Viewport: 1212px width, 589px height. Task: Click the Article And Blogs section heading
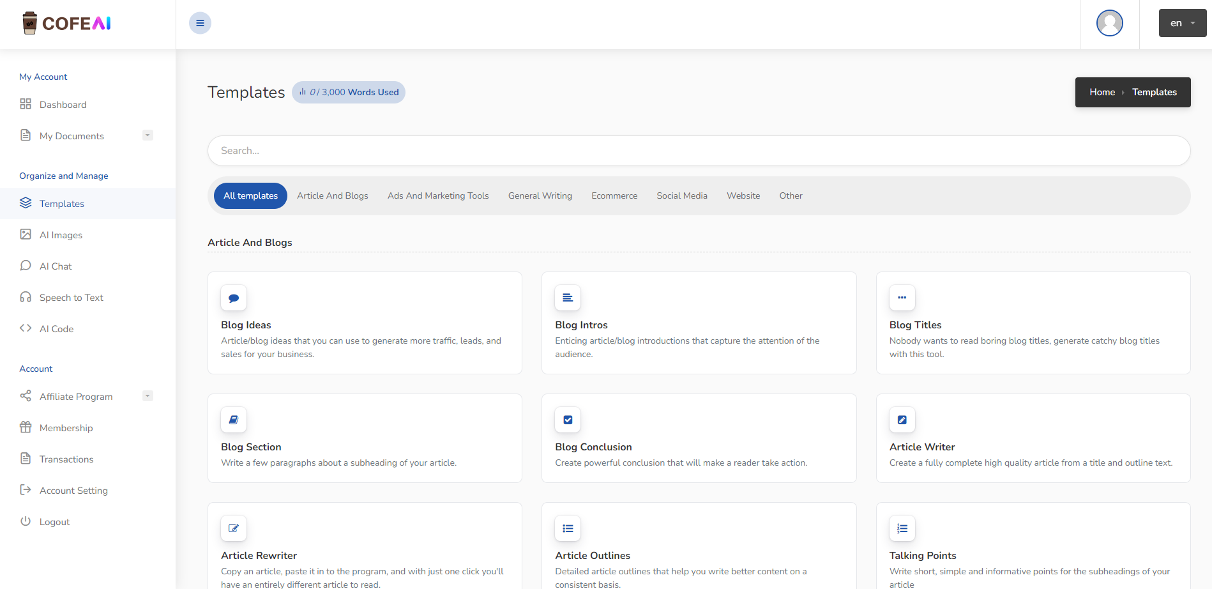pyautogui.click(x=250, y=242)
